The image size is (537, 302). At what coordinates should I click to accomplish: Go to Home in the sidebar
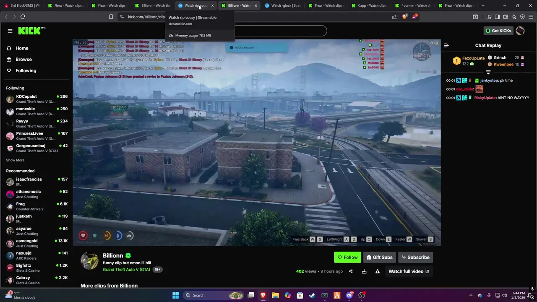coord(22,48)
